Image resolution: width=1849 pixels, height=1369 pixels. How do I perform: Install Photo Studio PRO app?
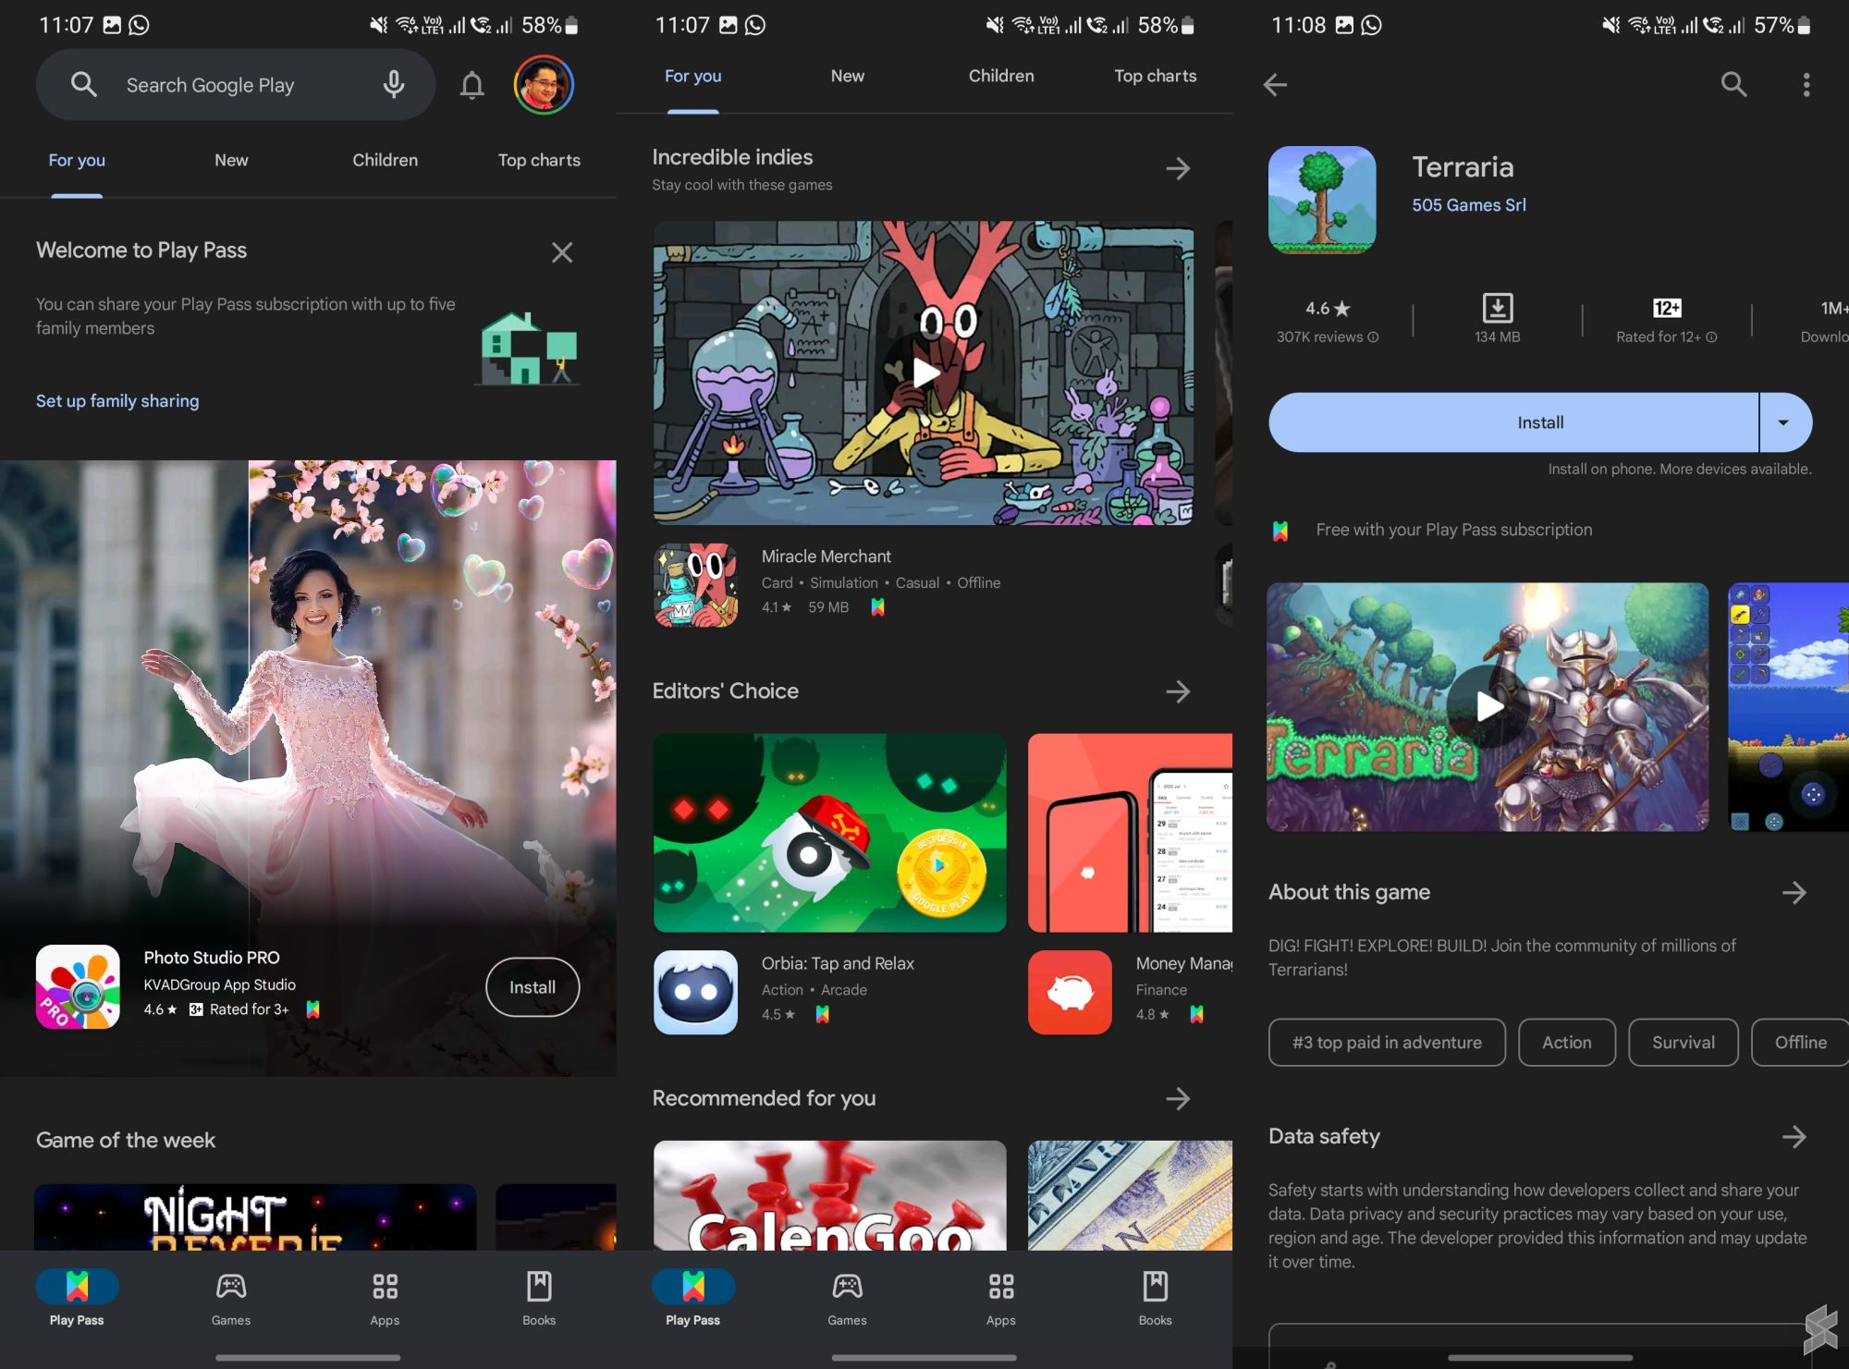pyautogui.click(x=533, y=987)
